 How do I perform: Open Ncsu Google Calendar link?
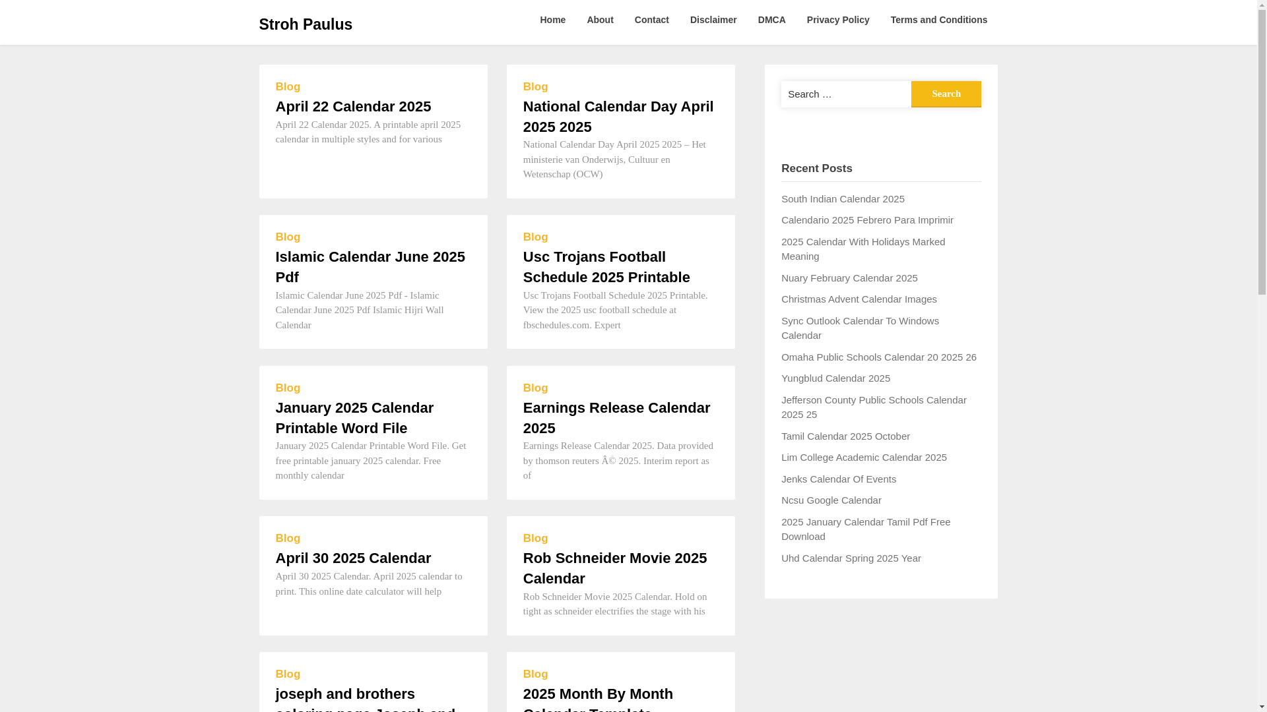click(x=831, y=500)
